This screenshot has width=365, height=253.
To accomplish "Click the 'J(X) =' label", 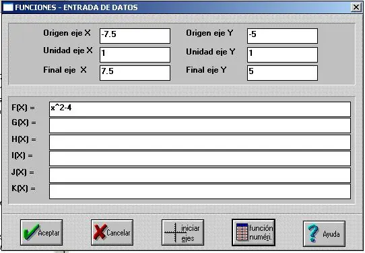I will 23,172.
